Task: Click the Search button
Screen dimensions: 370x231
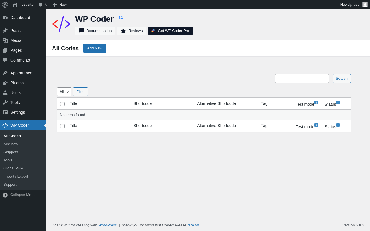Action: click(x=342, y=79)
